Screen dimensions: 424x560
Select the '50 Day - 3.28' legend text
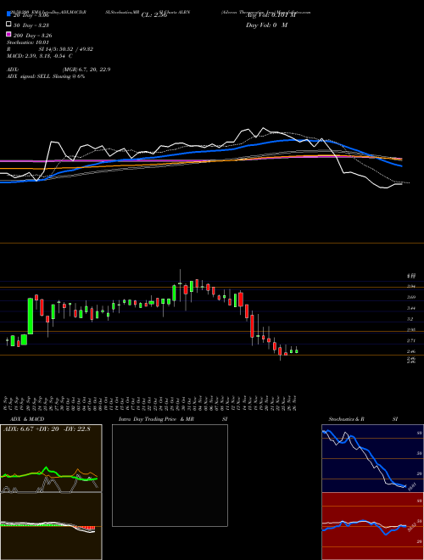(31, 25)
